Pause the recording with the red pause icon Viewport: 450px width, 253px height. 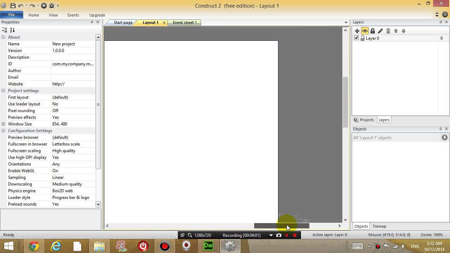coord(287,235)
